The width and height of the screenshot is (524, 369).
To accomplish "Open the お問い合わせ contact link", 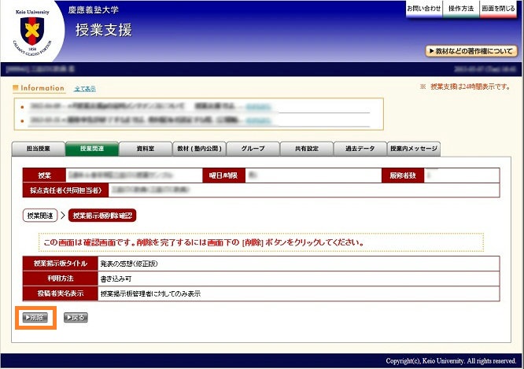I will pos(423,8).
